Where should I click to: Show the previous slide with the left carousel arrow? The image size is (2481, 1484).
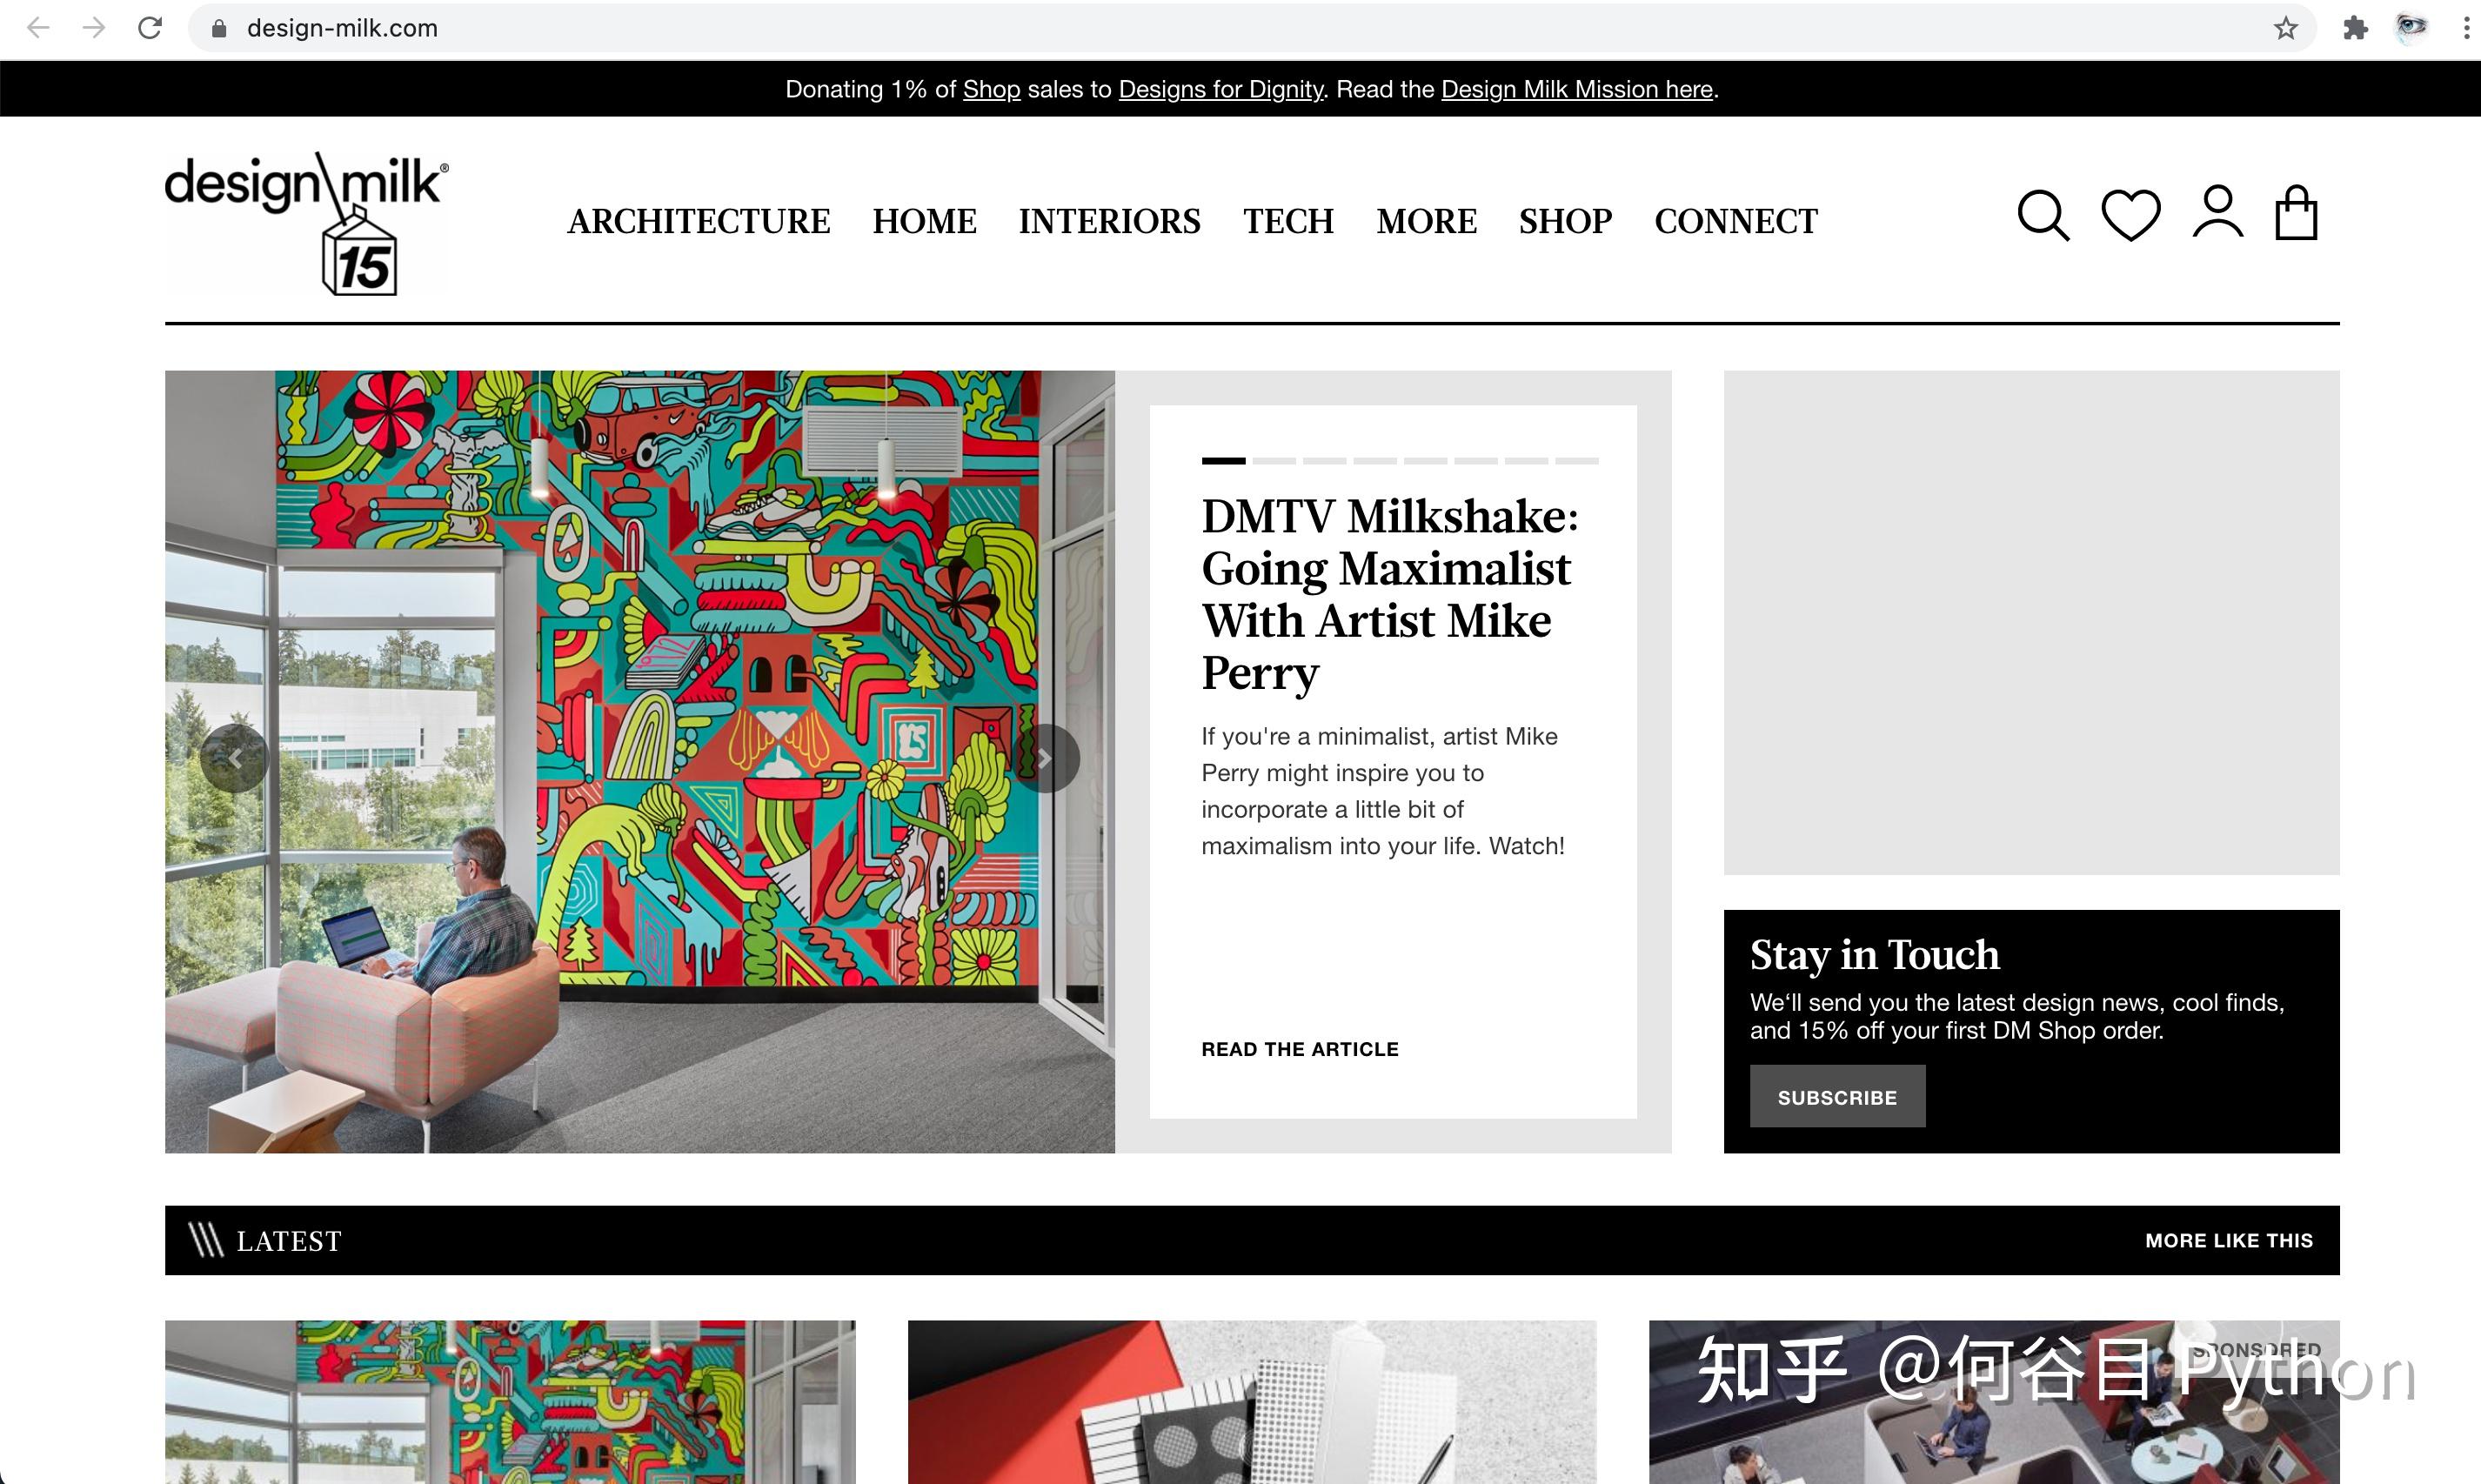[x=234, y=759]
